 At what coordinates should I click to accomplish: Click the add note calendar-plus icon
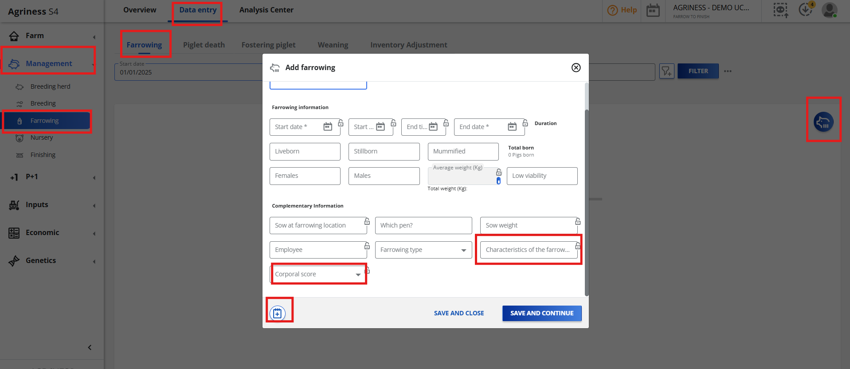click(x=278, y=313)
